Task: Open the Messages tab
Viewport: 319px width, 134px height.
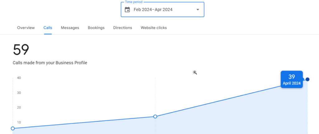Action: click(x=70, y=28)
